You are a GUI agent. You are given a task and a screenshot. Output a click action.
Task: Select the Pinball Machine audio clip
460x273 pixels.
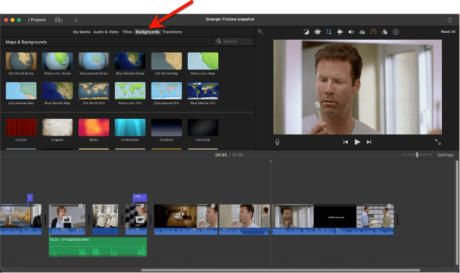tap(98, 247)
